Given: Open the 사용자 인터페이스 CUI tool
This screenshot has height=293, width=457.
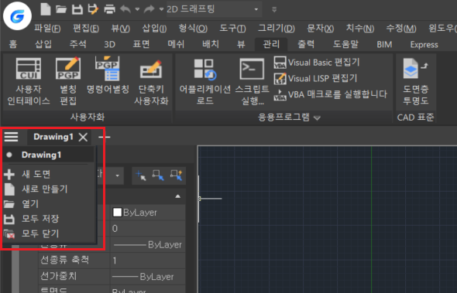Looking at the screenshot, I should click(x=29, y=81).
